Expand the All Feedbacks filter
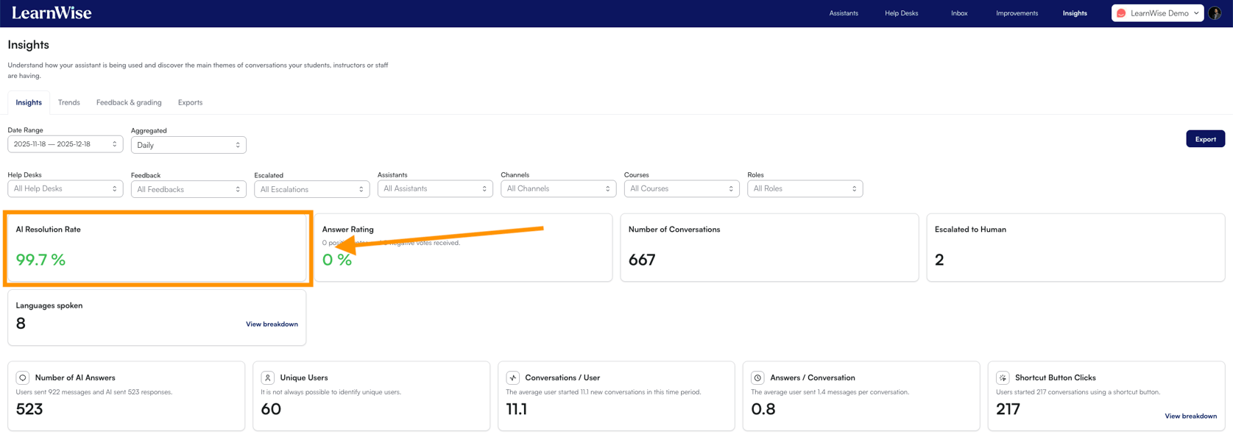The width and height of the screenshot is (1233, 440). [188, 189]
